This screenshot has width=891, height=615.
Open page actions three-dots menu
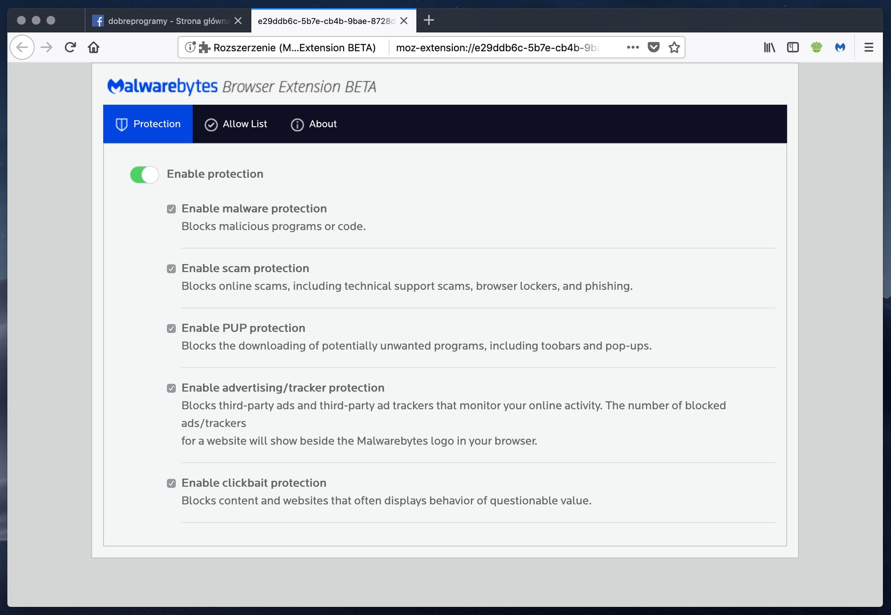(633, 47)
